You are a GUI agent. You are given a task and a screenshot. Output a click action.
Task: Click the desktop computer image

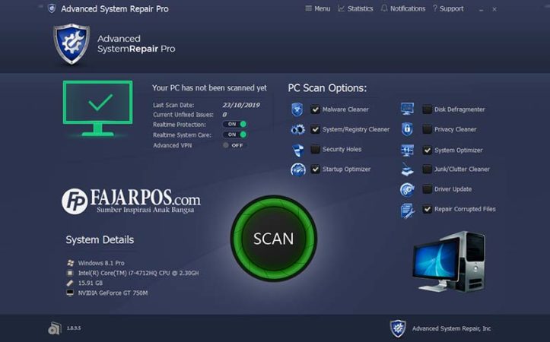tap(450, 261)
